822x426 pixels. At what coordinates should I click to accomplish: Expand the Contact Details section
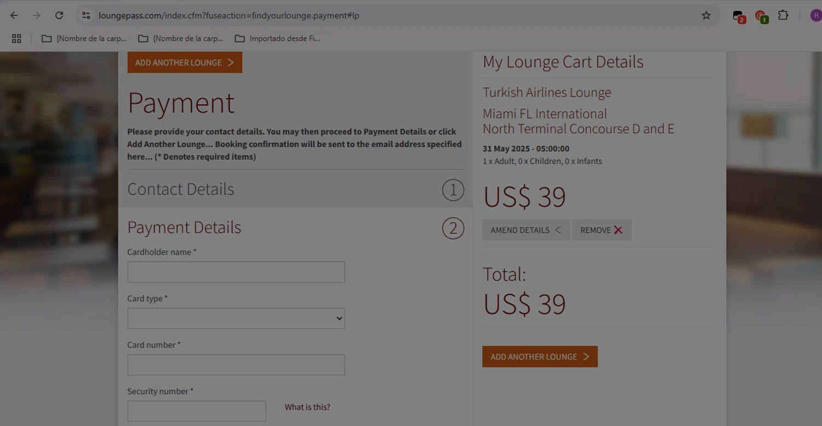295,189
